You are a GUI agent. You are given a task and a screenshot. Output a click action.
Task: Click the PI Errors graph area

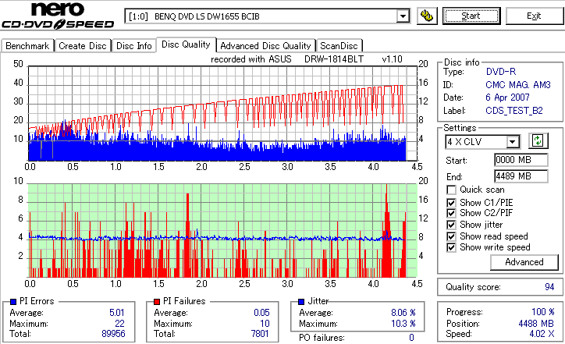pos(222,113)
